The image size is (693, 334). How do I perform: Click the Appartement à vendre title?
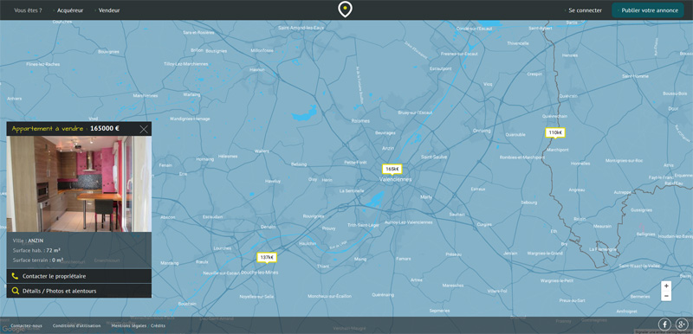pyautogui.click(x=48, y=129)
